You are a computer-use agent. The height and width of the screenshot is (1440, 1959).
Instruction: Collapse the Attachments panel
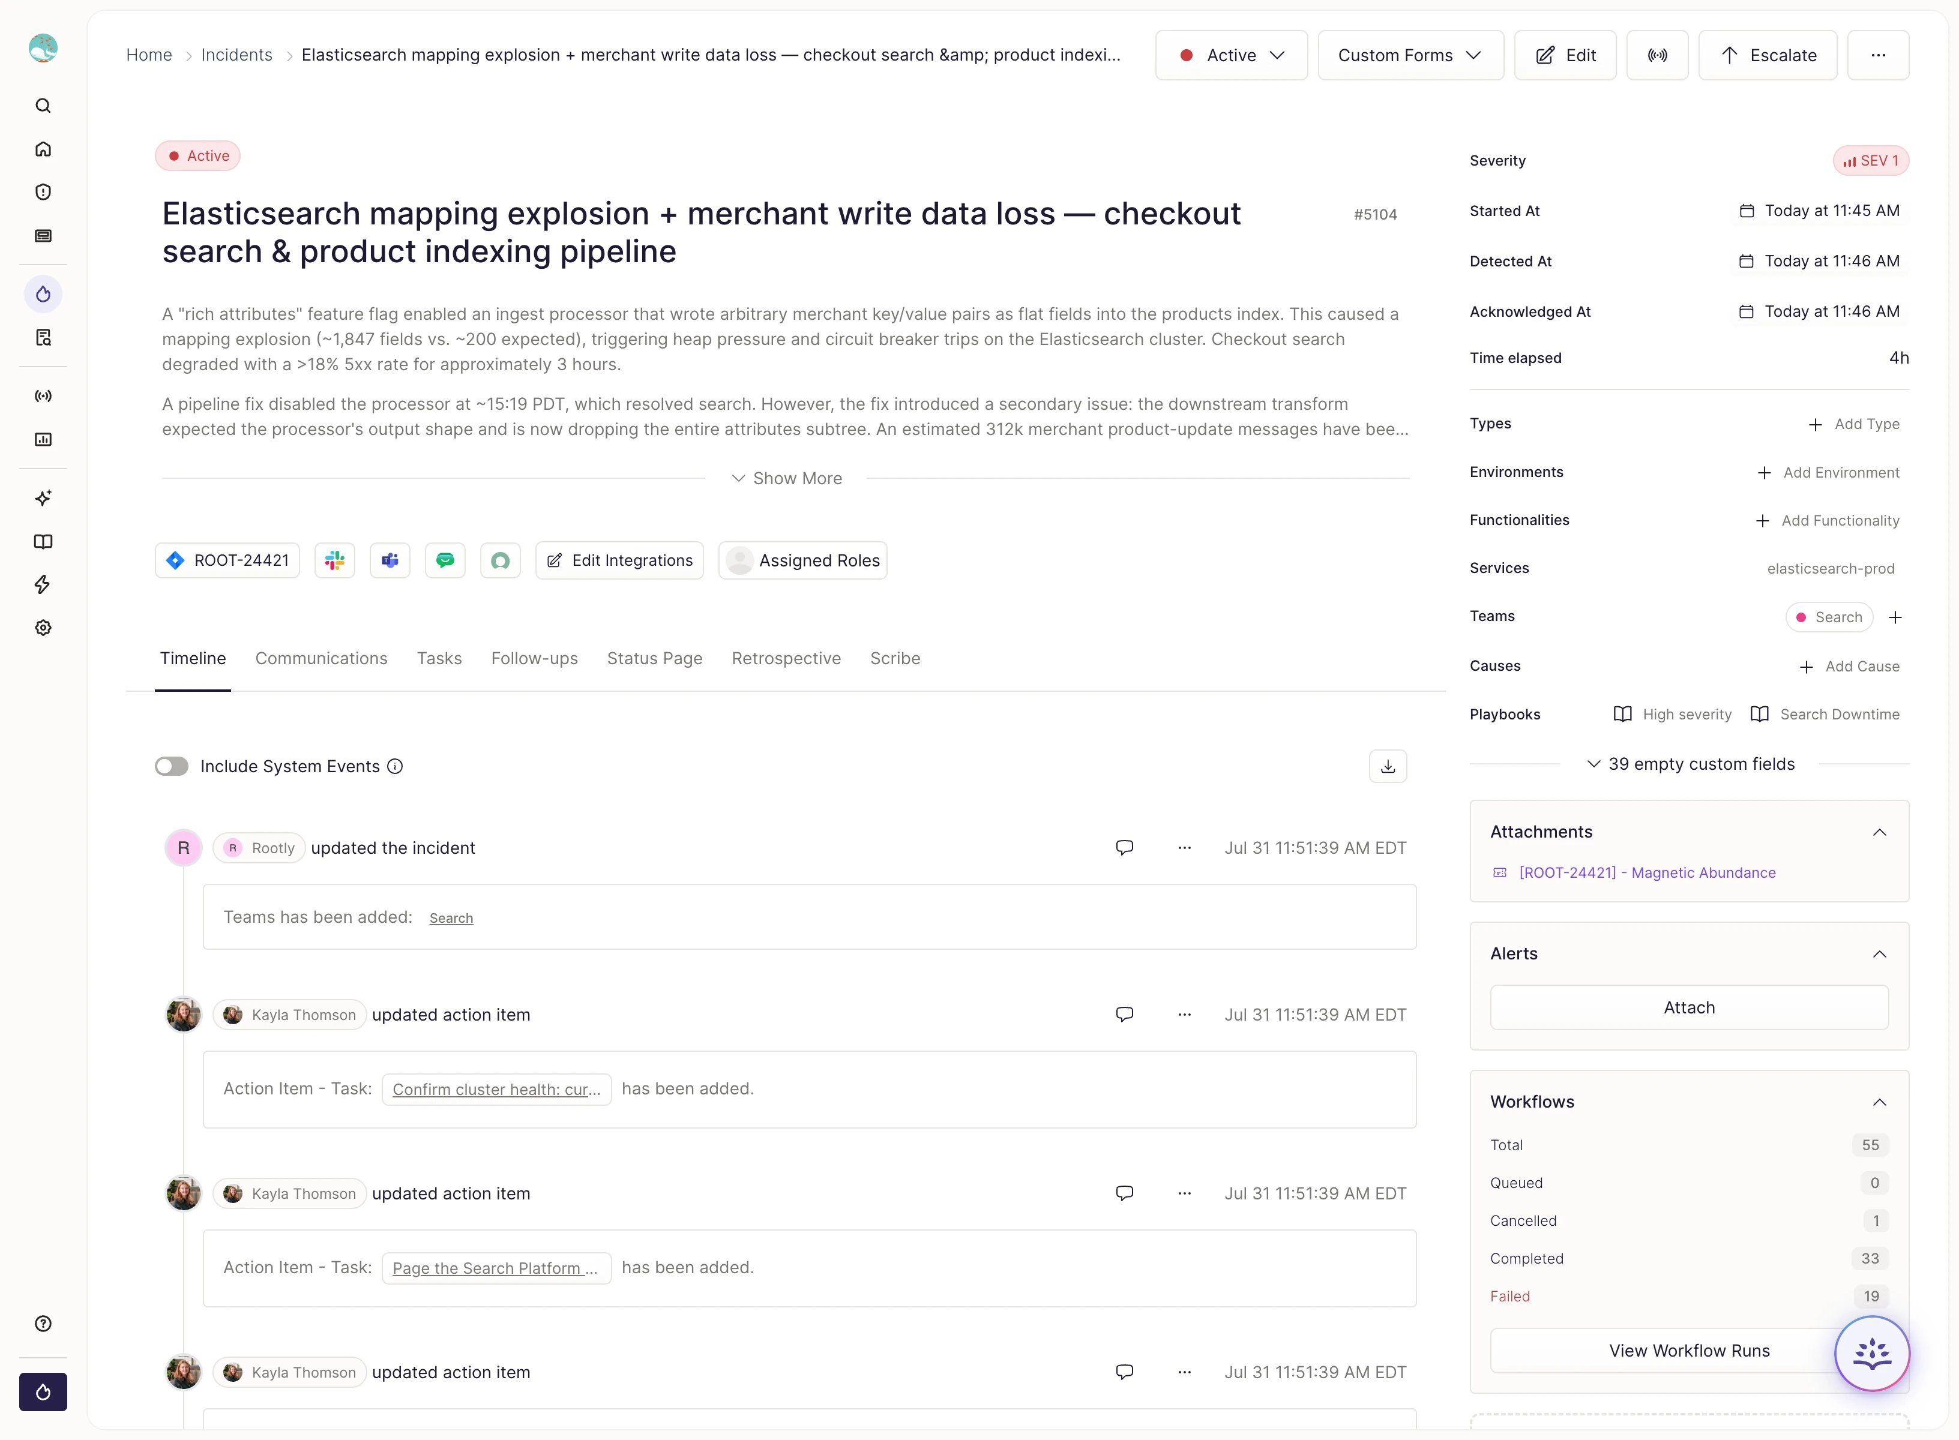pos(1880,832)
